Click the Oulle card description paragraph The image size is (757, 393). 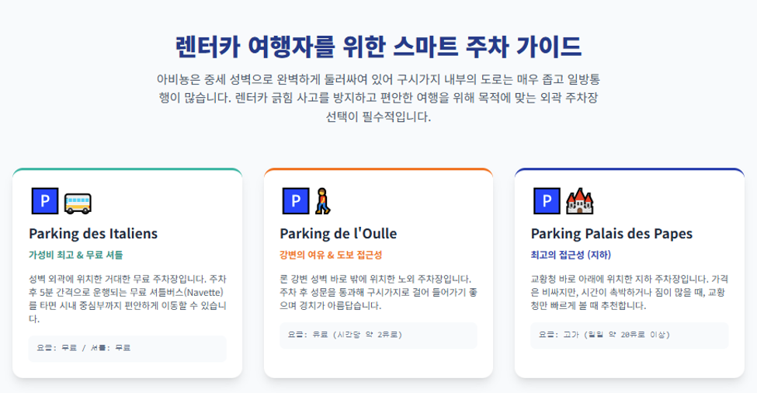(379, 292)
